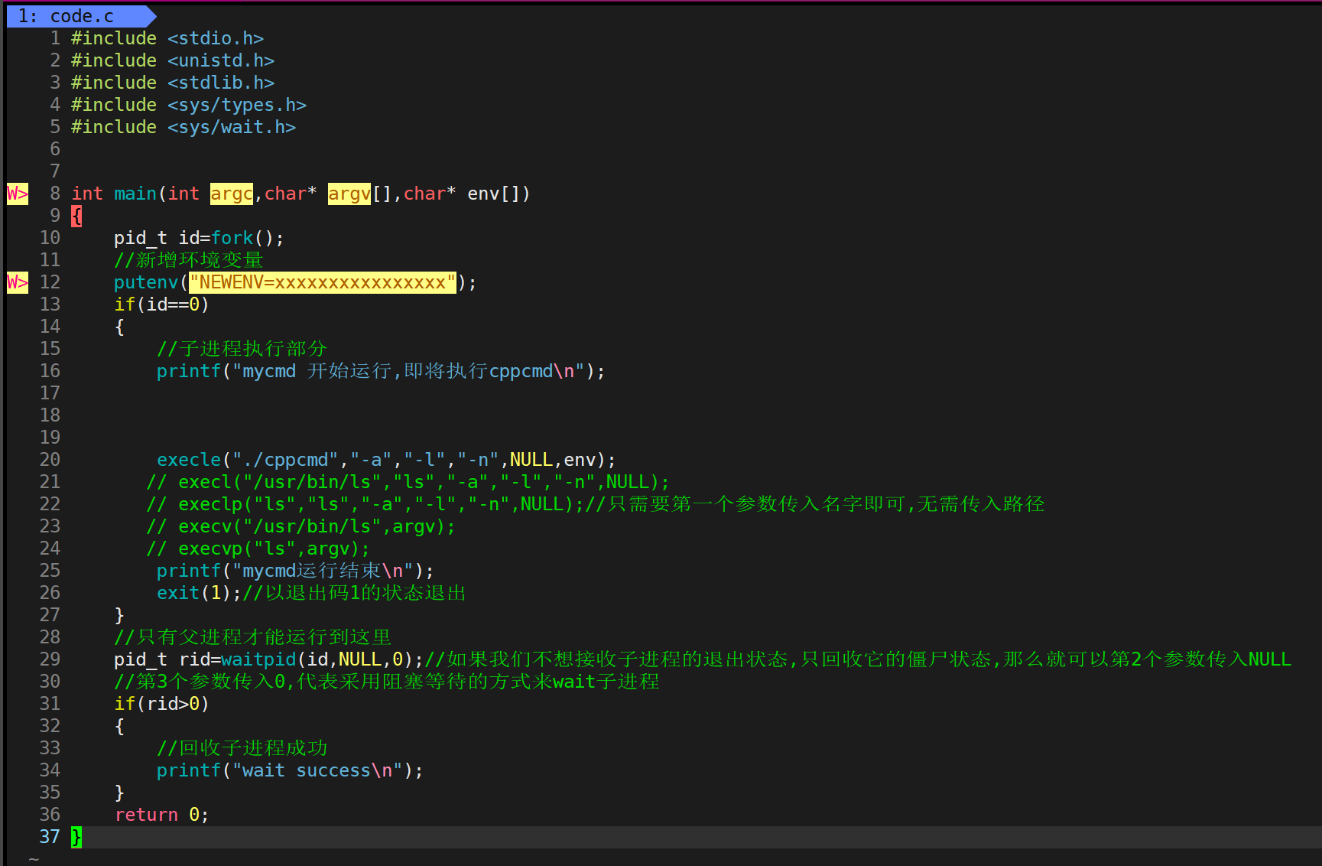Click the closing brace on line 27

(119, 615)
